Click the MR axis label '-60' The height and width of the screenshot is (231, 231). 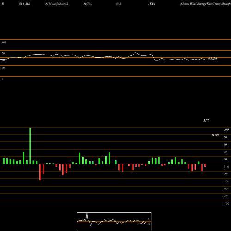pyautogui.click(x=225, y=189)
